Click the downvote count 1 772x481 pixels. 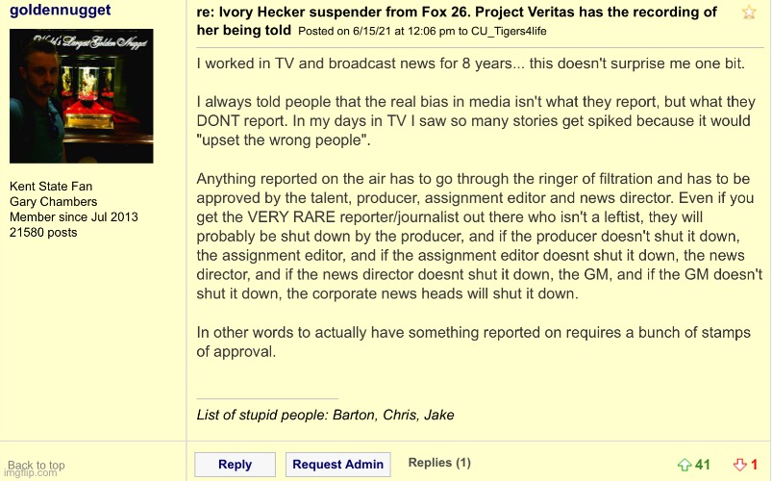[755, 465]
